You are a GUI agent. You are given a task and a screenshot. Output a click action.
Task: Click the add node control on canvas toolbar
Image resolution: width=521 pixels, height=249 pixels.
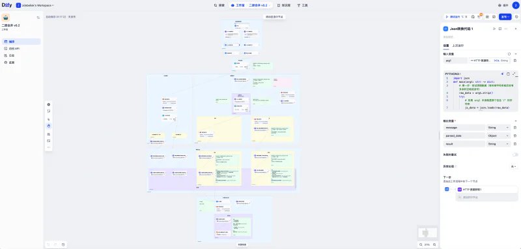click(x=48, y=104)
